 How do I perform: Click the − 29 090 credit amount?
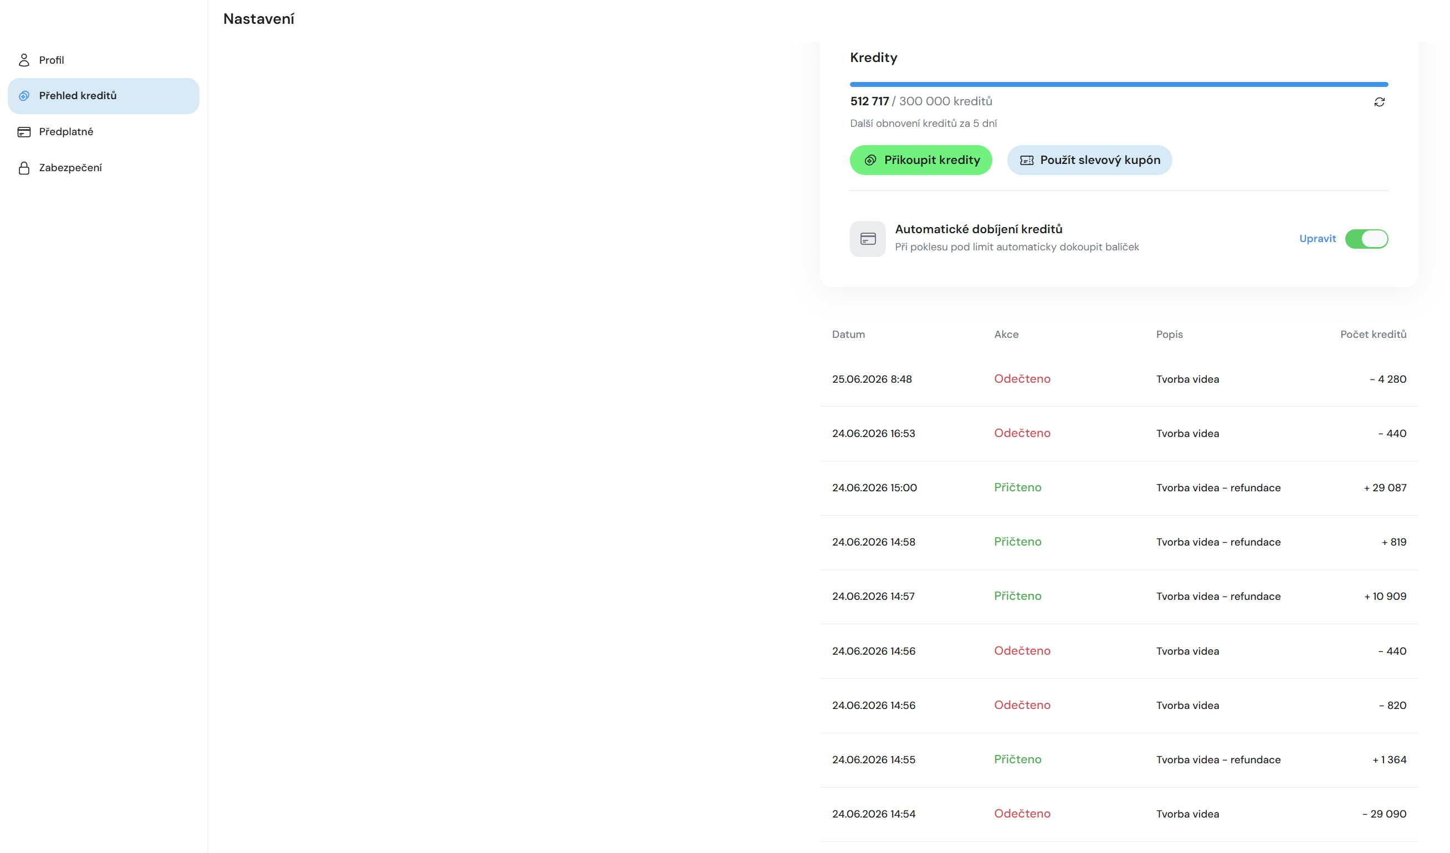1384,814
